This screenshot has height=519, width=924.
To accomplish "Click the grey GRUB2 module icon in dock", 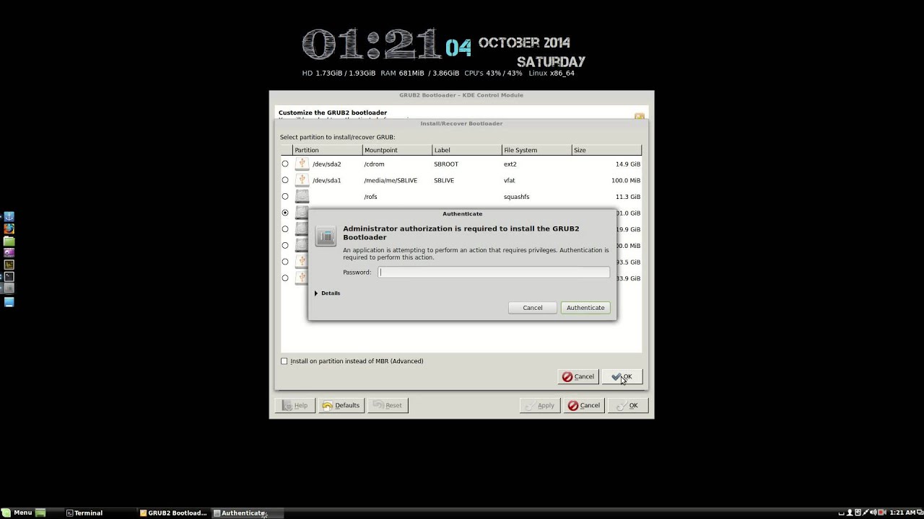I will [9, 288].
